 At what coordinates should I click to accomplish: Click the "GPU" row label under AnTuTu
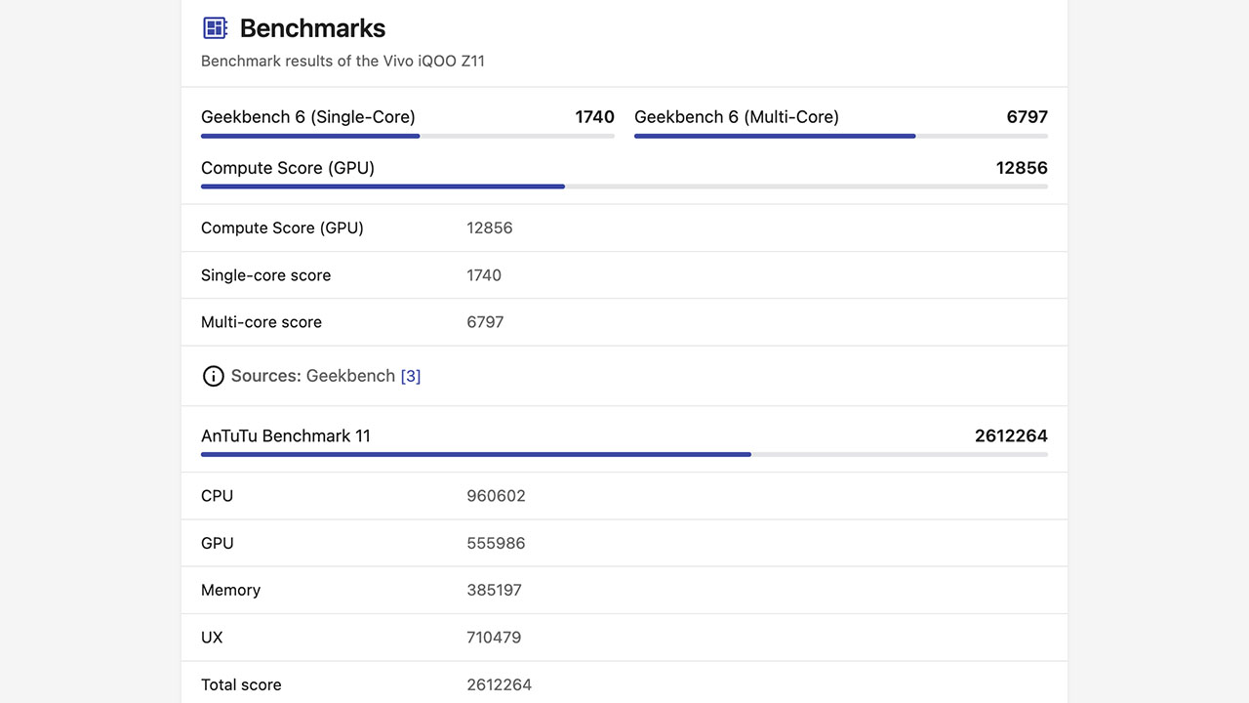click(x=217, y=543)
